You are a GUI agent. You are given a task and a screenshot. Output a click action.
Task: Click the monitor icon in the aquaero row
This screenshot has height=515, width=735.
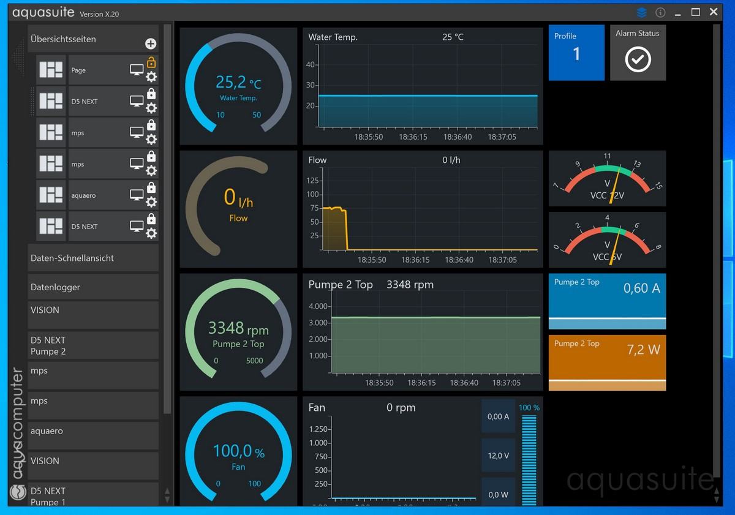(x=137, y=195)
